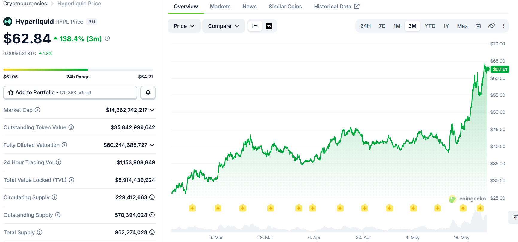This screenshot has height=242, width=518.
Task: Open chart more options kebab menu
Action: click(x=503, y=26)
